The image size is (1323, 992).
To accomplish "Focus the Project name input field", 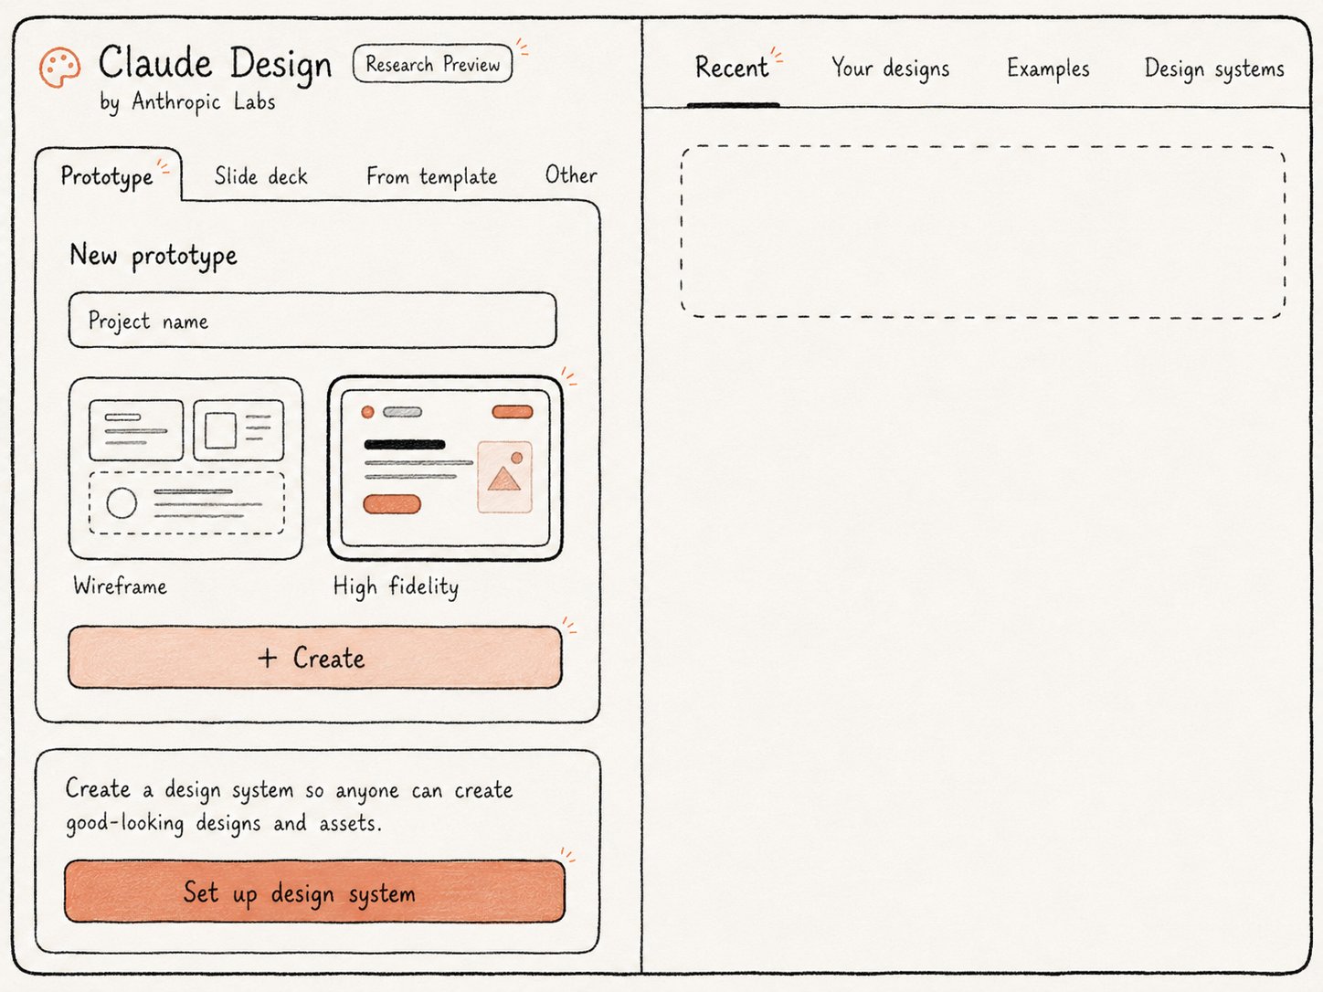I will pos(312,320).
